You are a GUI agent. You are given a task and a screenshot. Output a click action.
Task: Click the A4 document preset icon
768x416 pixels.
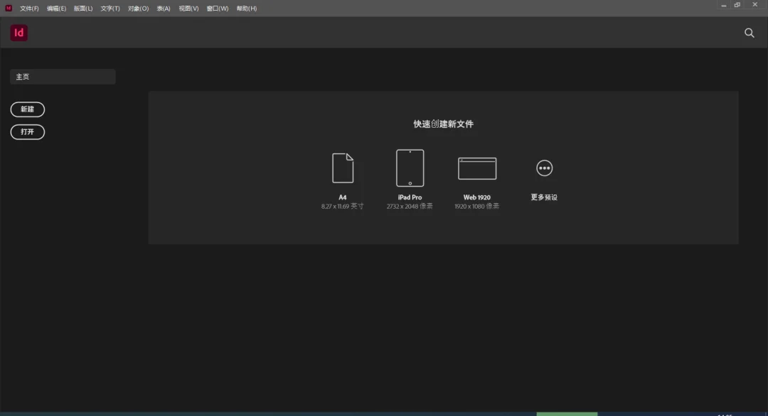pos(343,168)
